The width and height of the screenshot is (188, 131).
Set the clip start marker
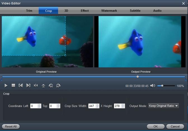click(21, 86)
